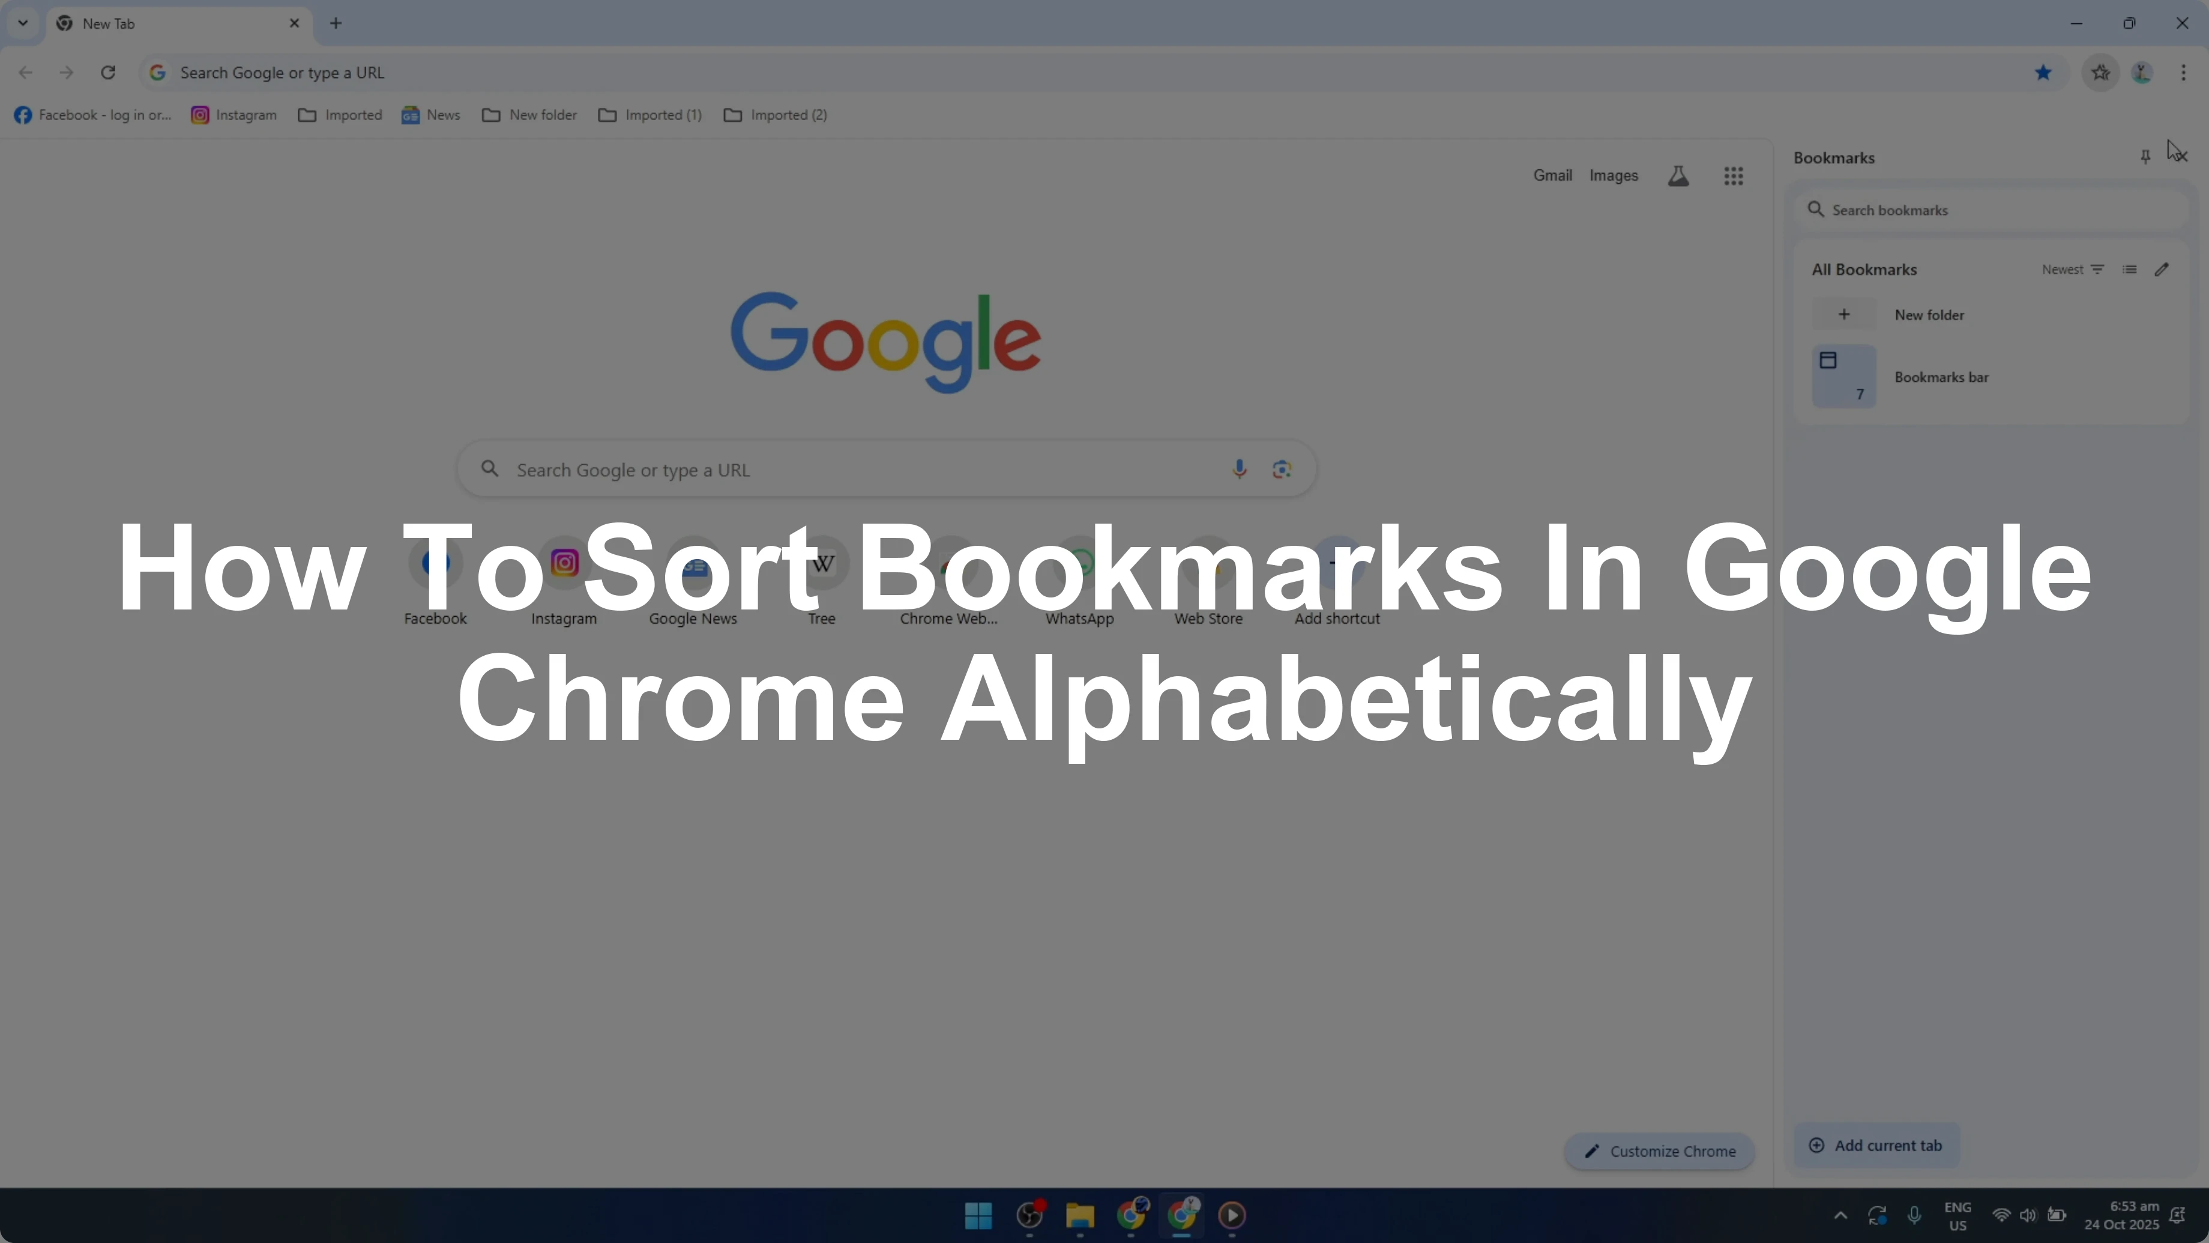This screenshot has height=1243, width=2209.
Task: Open Google Lens image search icon
Action: [1281, 469]
